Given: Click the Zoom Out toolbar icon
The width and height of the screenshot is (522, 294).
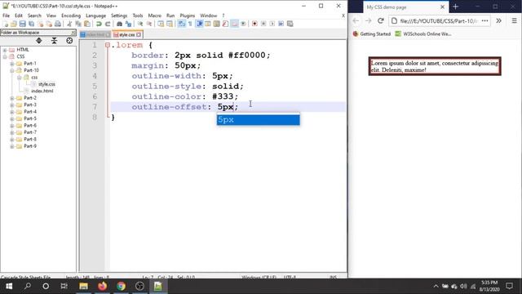Looking at the screenshot, I should [x=149, y=24].
